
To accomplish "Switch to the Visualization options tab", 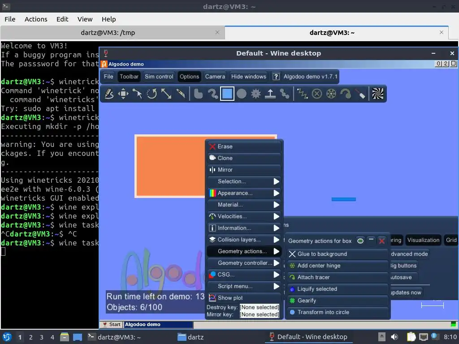I will point(423,240).
